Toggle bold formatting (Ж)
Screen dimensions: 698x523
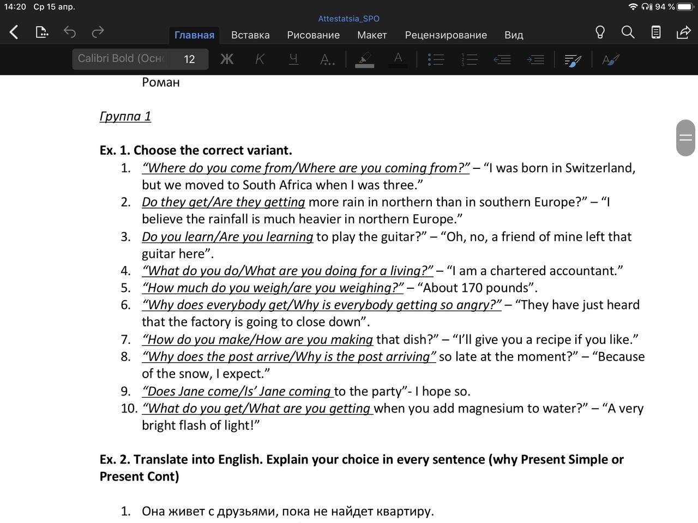227,59
